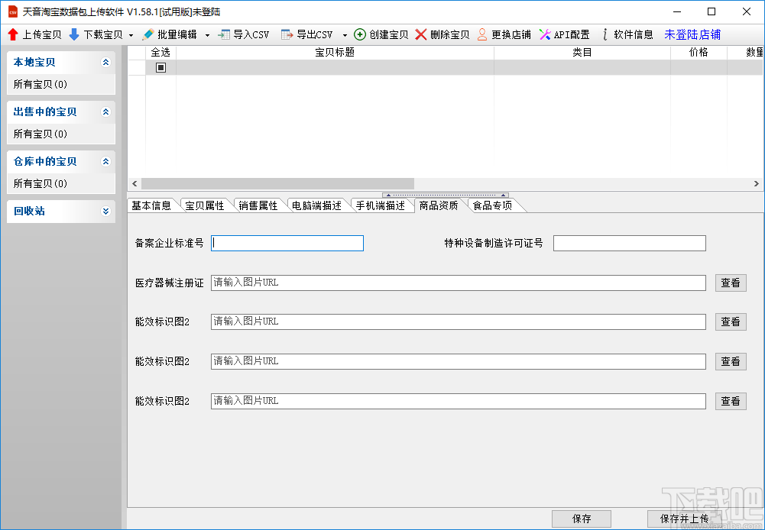This screenshot has width=765, height=530.
Task: Click the red X icon for 删除宝贝
Action: [420, 34]
